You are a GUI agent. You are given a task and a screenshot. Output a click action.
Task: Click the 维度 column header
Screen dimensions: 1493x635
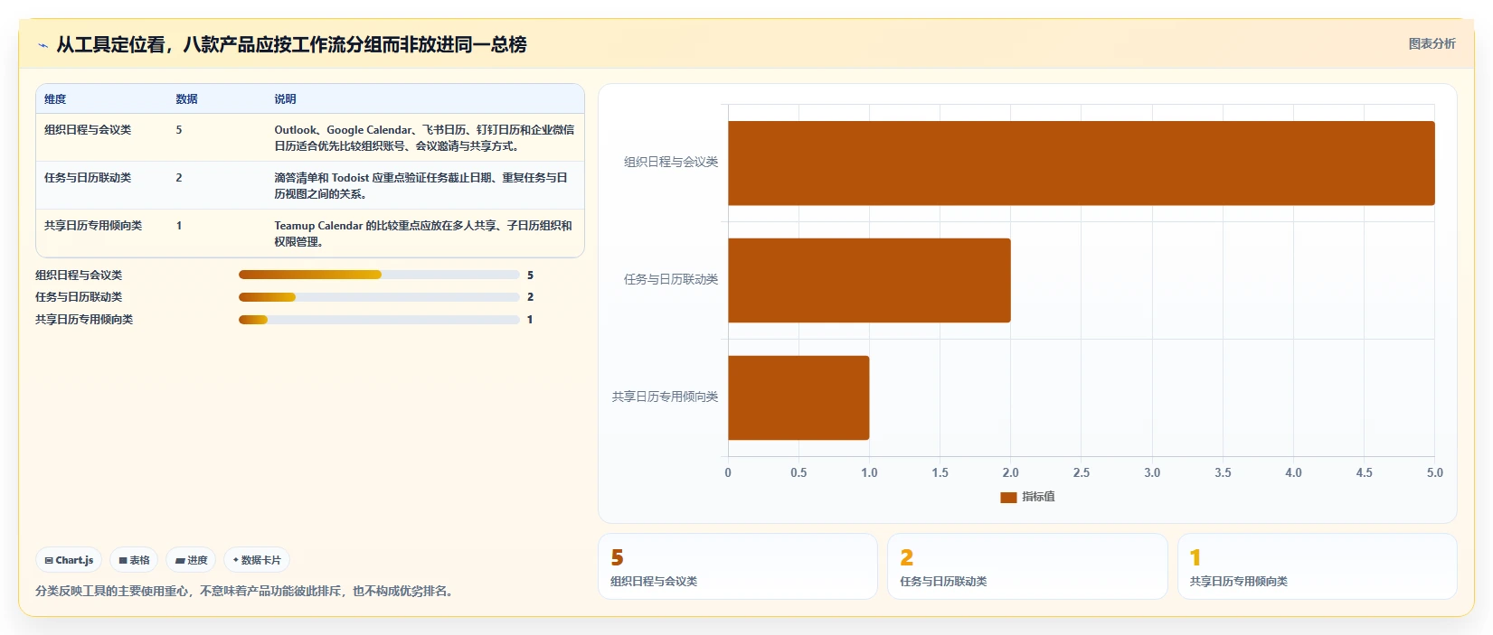[55, 99]
